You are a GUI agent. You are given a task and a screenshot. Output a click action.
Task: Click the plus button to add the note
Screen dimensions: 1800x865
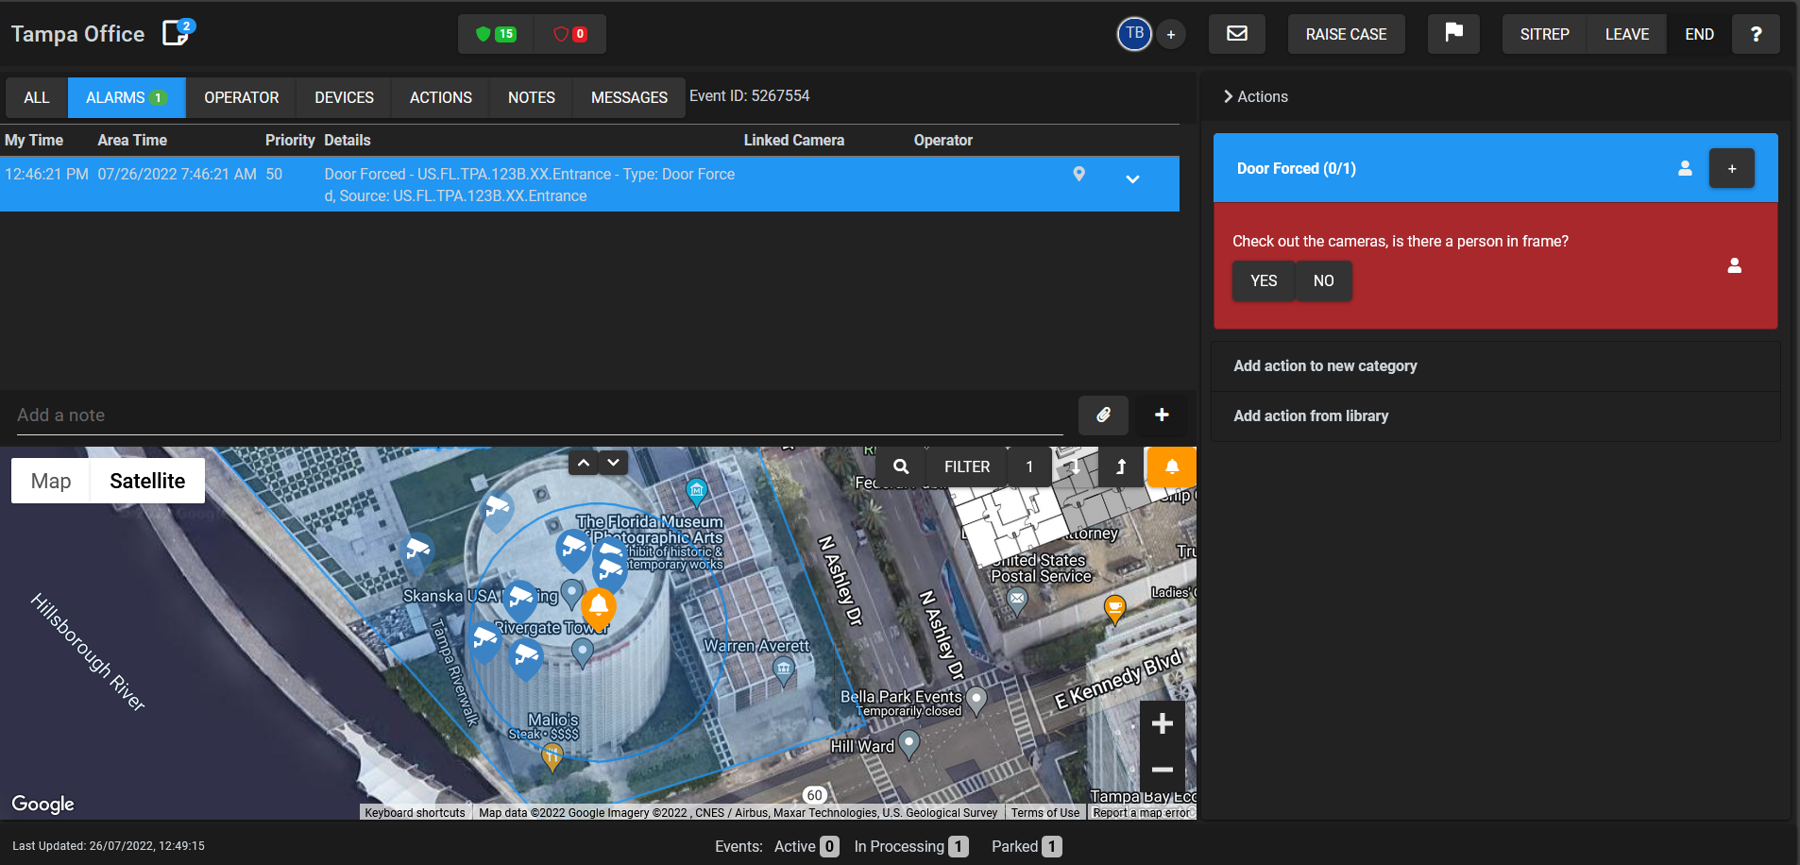pyautogui.click(x=1162, y=415)
